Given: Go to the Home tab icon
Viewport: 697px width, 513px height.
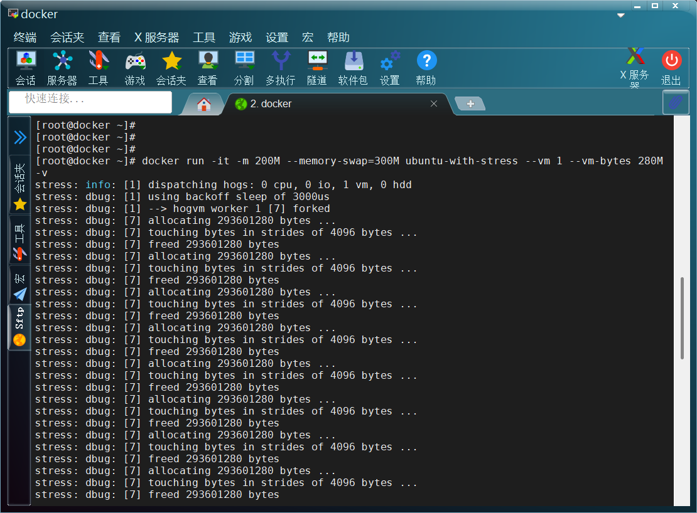Looking at the screenshot, I should [204, 104].
